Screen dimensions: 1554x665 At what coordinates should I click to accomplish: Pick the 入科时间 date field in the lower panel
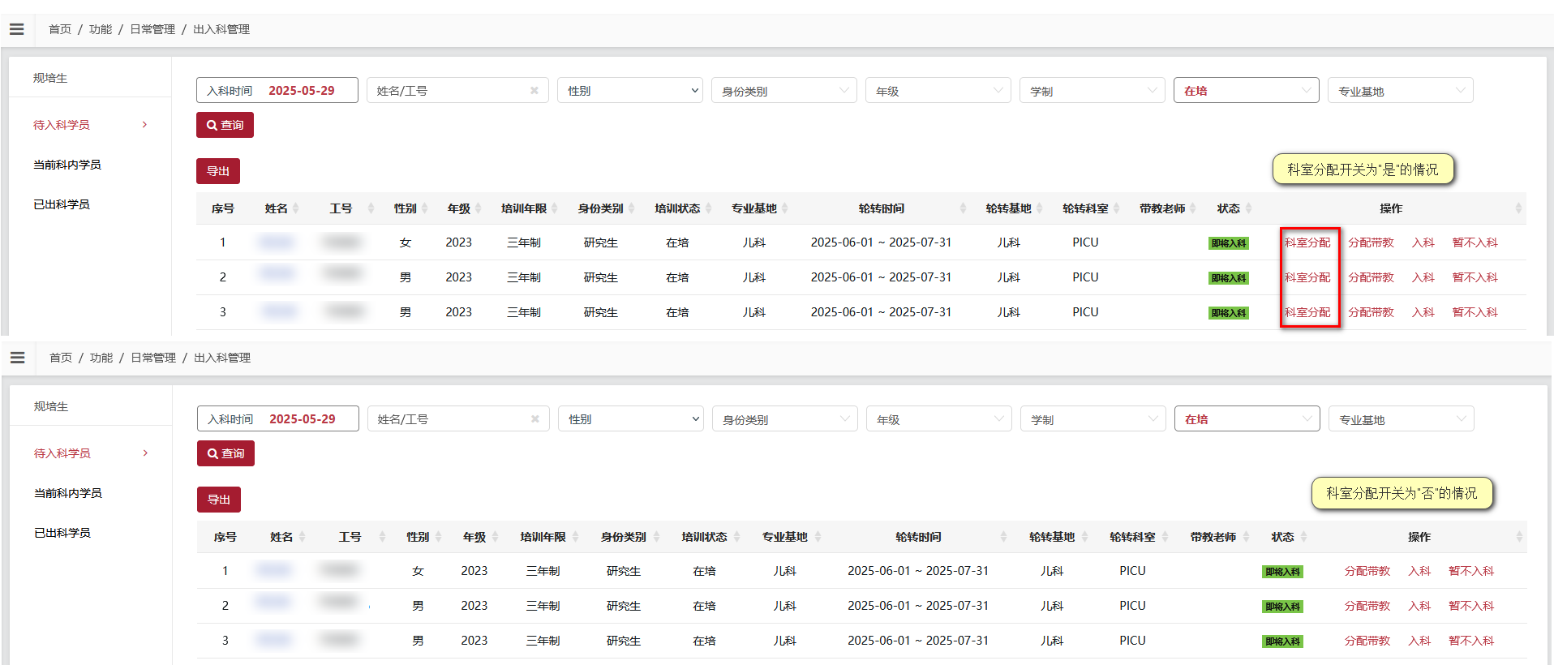[x=278, y=419]
